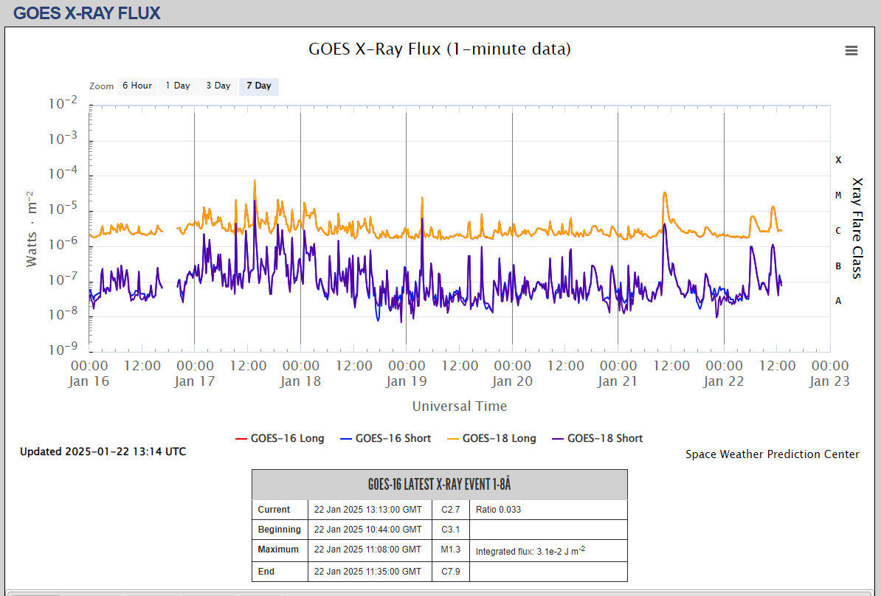The height and width of the screenshot is (596, 881).
Task: Click the C2.7 Current class cell
Action: pyautogui.click(x=451, y=510)
